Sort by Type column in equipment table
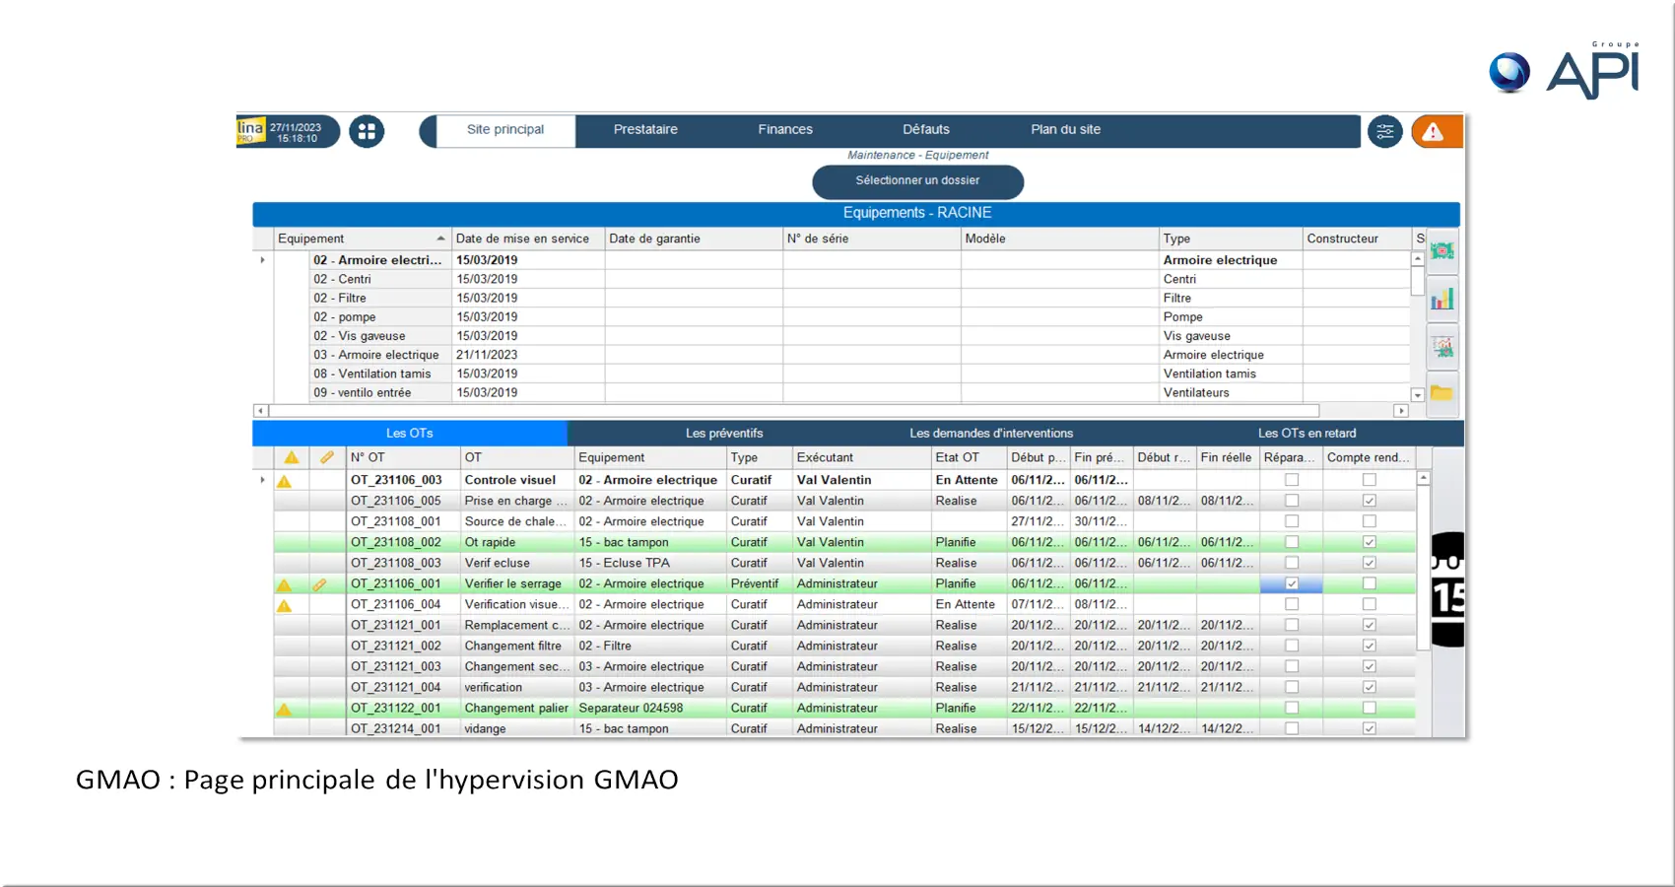 [x=1231, y=239]
